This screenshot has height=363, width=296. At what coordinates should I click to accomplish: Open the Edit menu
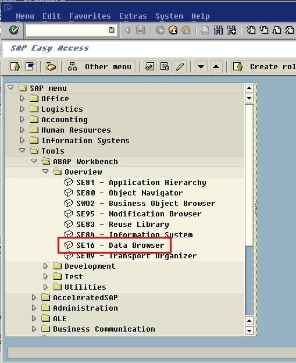click(52, 16)
